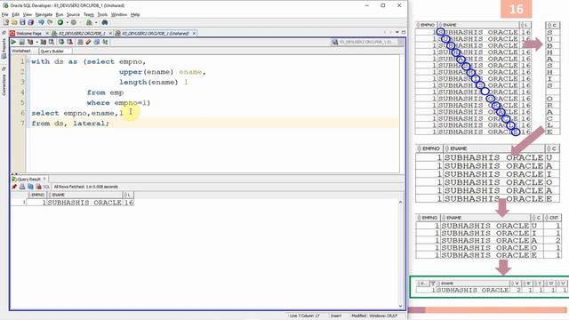Image resolution: width=569 pixels, height=320 pixels.
Task: Open the Team menu
Action: click(89, 14)
